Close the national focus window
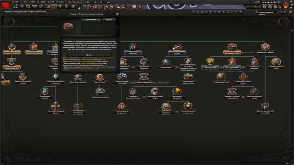The width and height of the screenshot is (294, 165). (291, 12)
